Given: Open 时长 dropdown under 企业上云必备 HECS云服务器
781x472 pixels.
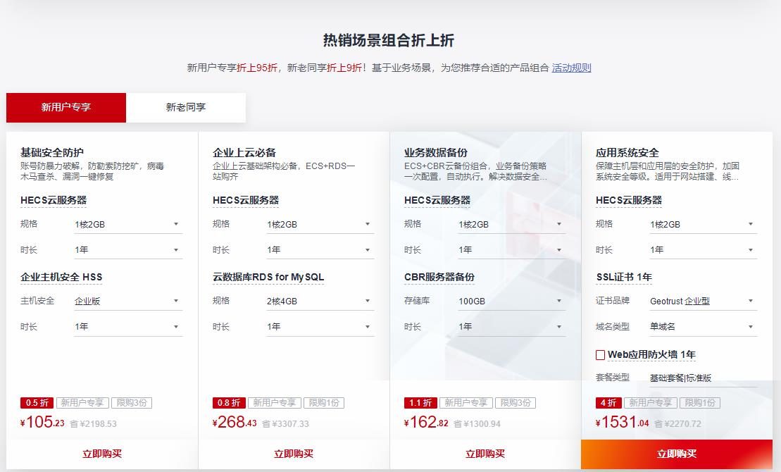Looking at the screenshot, I should pyautogui.click(x=320, y=249).
